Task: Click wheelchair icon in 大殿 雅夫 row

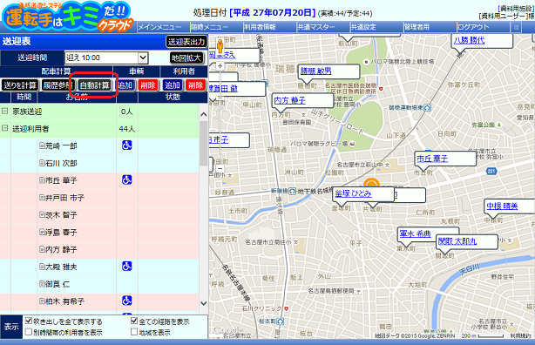Action: click(x=127, y=267)
